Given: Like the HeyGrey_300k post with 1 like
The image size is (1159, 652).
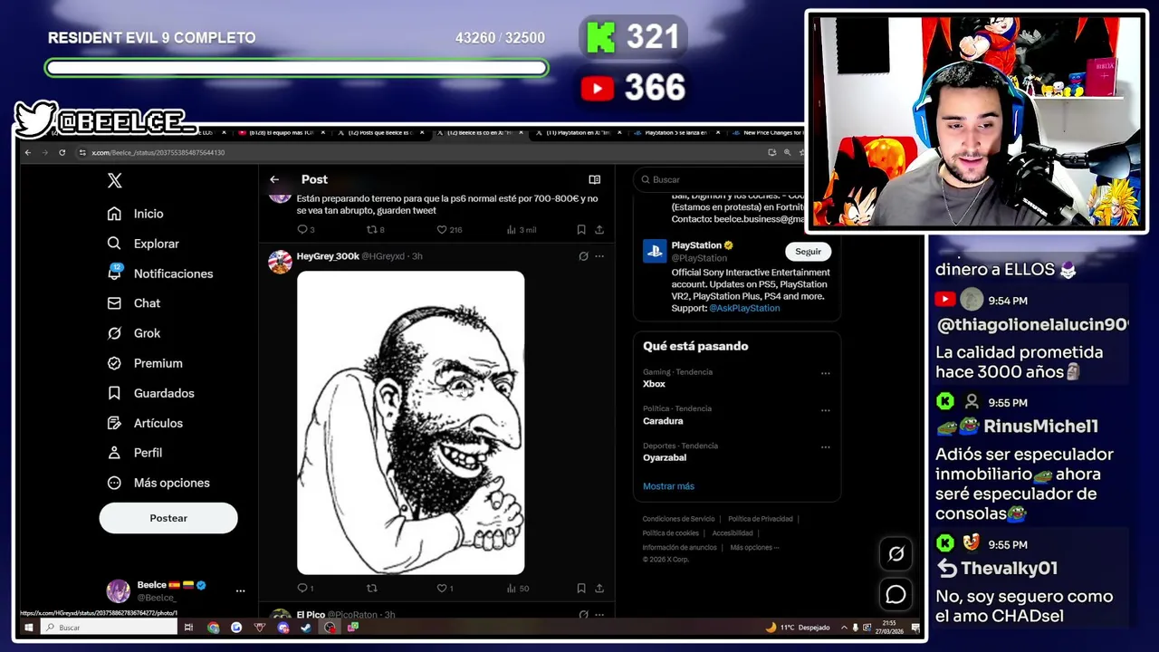Looking at the screenshot, I should [x=445, y=589].
